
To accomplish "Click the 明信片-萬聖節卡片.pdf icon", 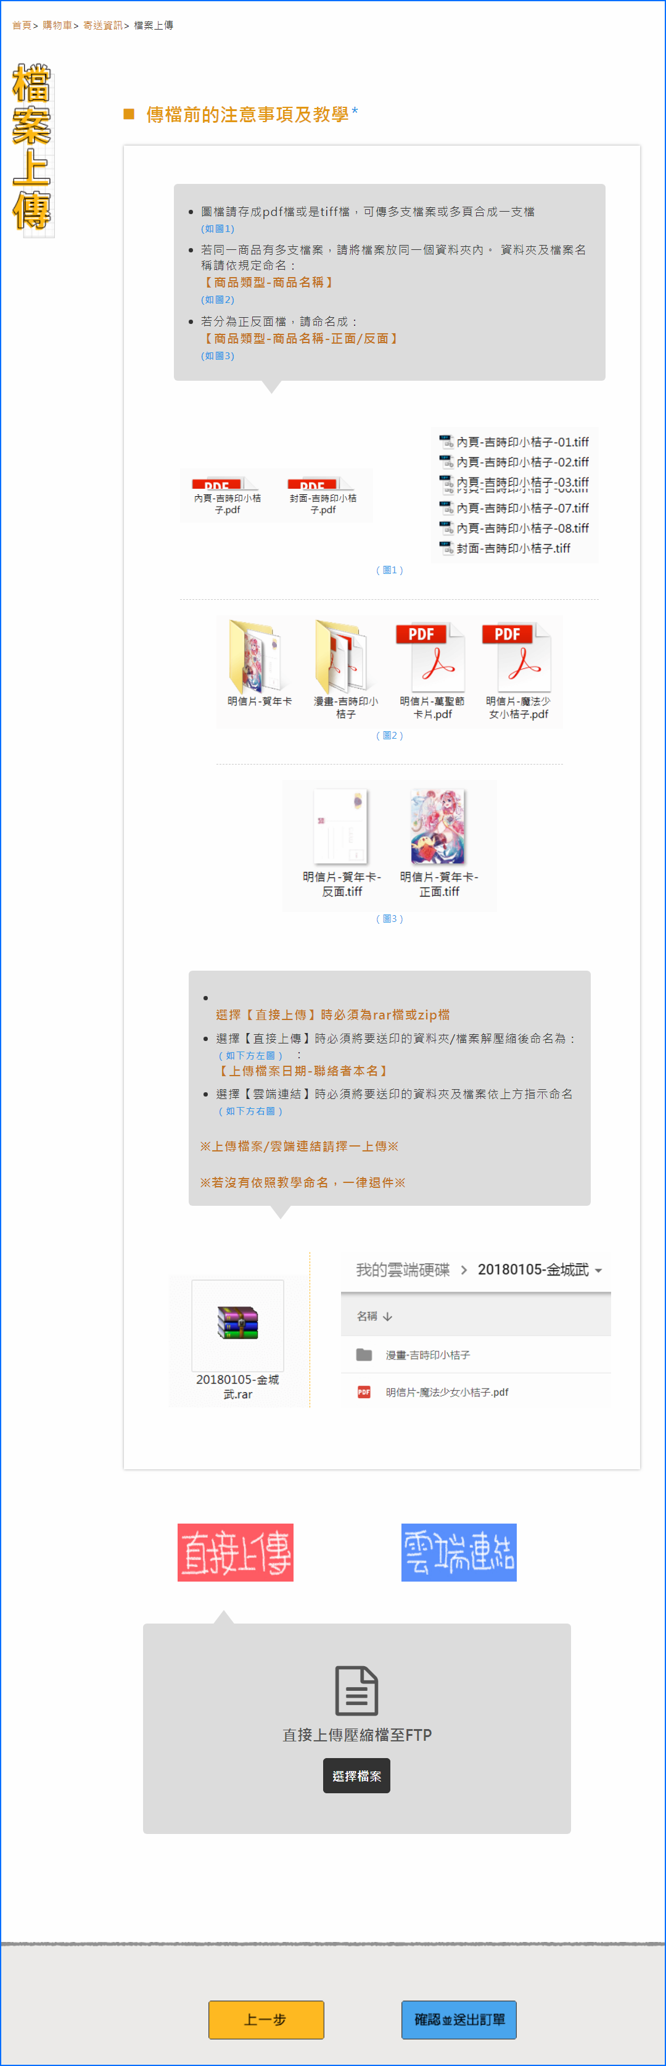I will click(431, 658).
